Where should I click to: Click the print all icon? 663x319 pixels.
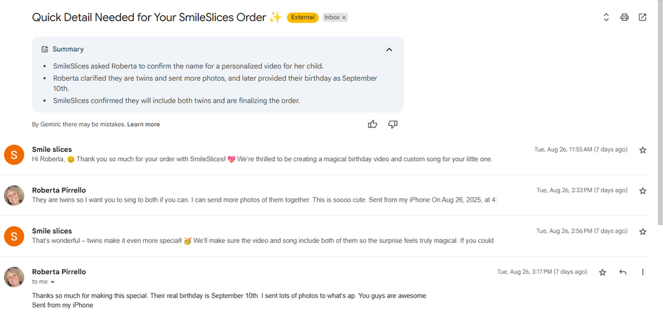tap(624, 17)
